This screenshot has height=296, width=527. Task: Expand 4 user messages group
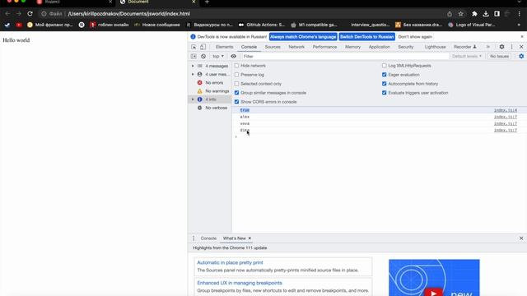coord(193,74)
